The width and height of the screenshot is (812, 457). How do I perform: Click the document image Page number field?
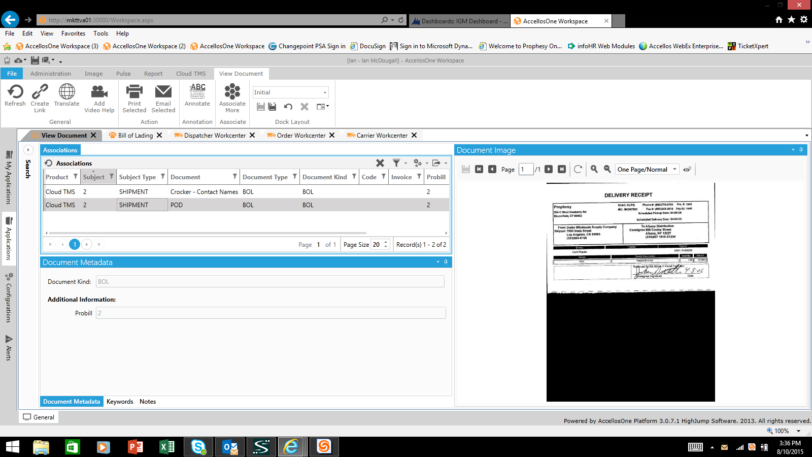[x=526, y=169]
